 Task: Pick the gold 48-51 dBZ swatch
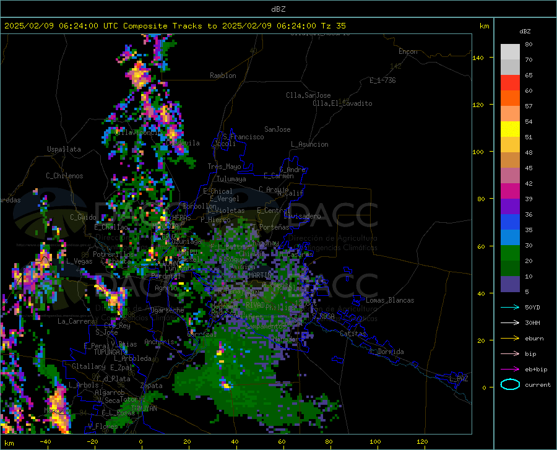tap(510, 145)
